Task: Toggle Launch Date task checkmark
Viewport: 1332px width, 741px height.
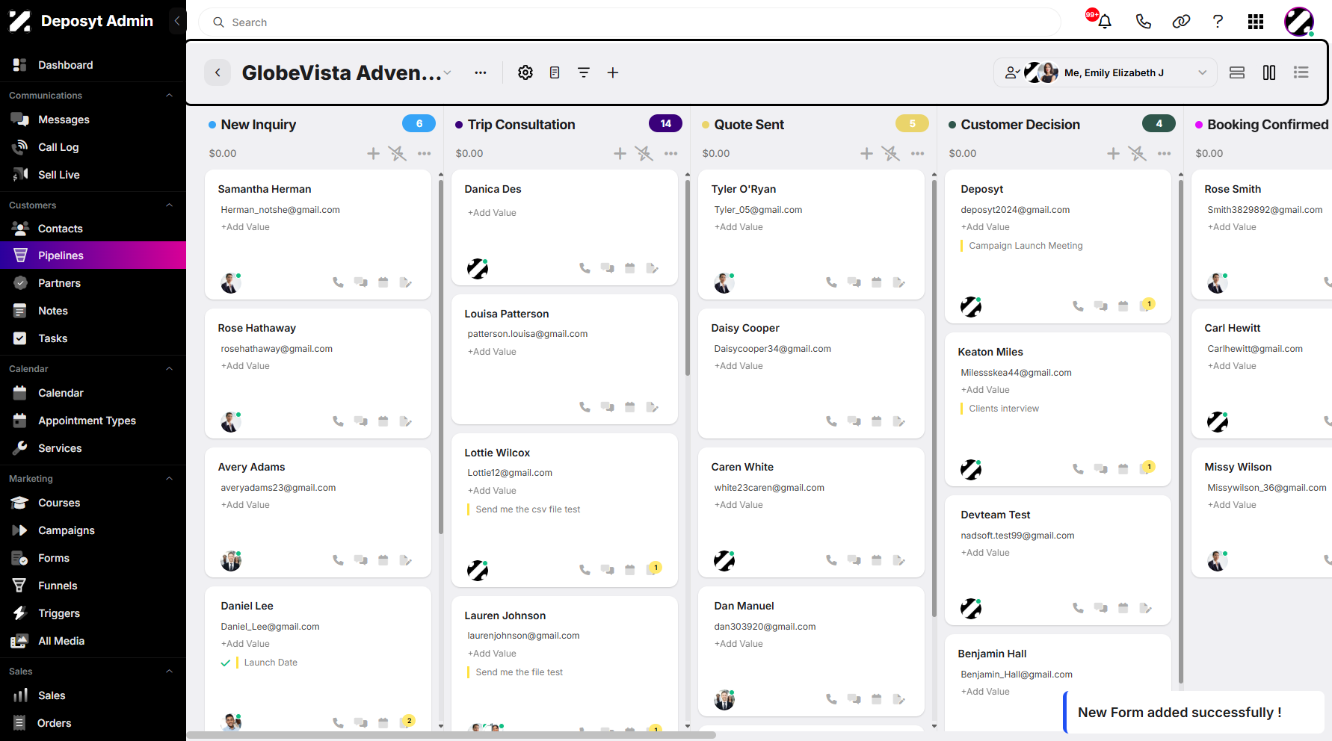Action: coord(226,663)
